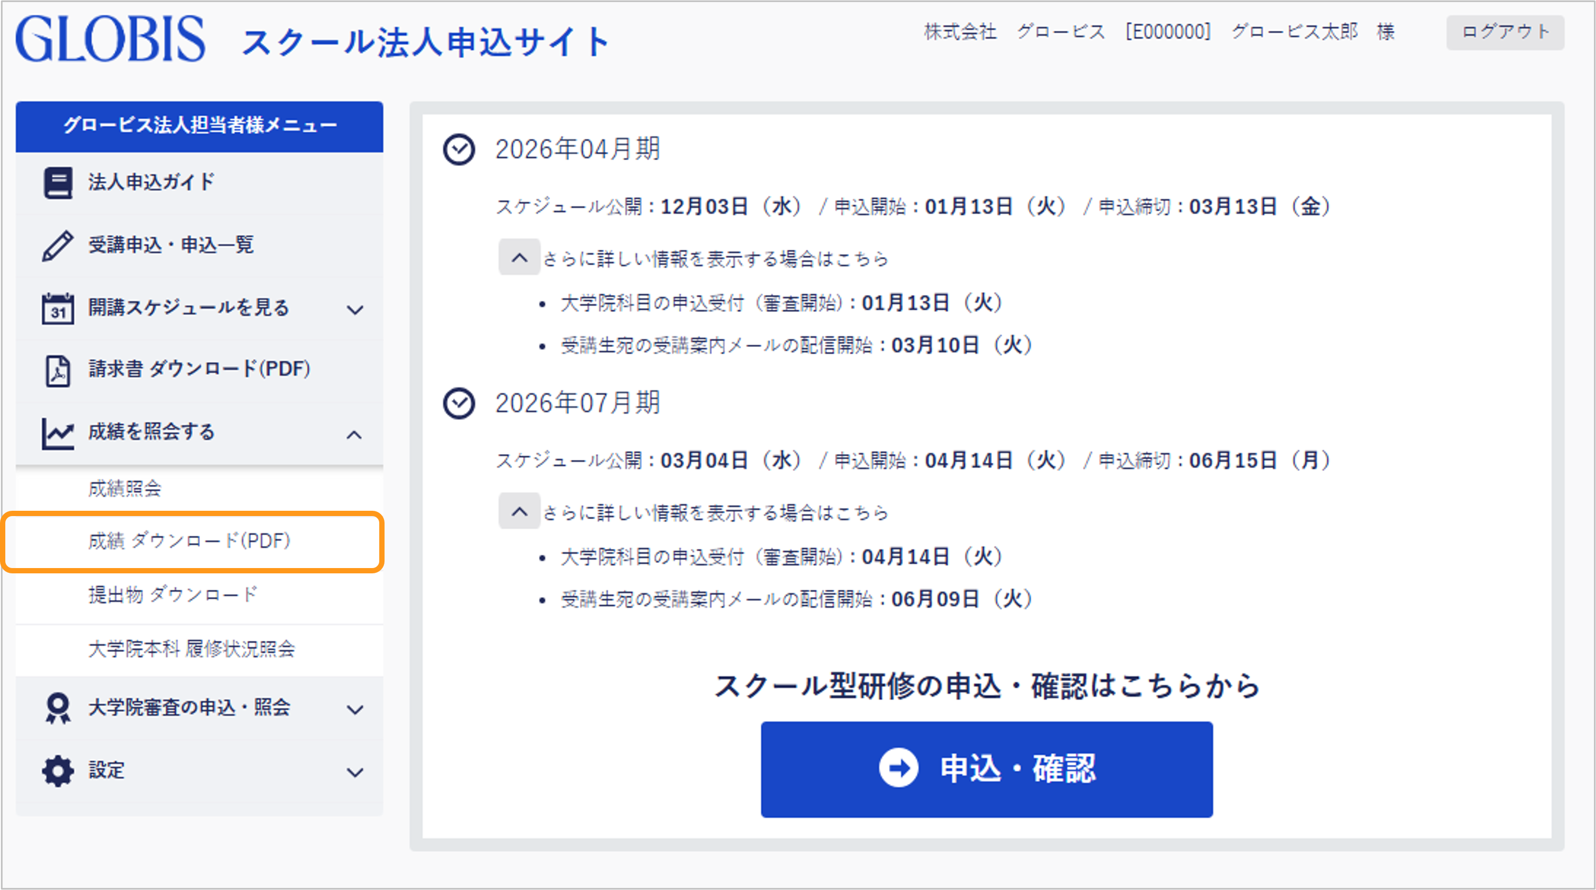Click 大学院科目の申込受付 01月13日 bullet

tap(781, 303)
